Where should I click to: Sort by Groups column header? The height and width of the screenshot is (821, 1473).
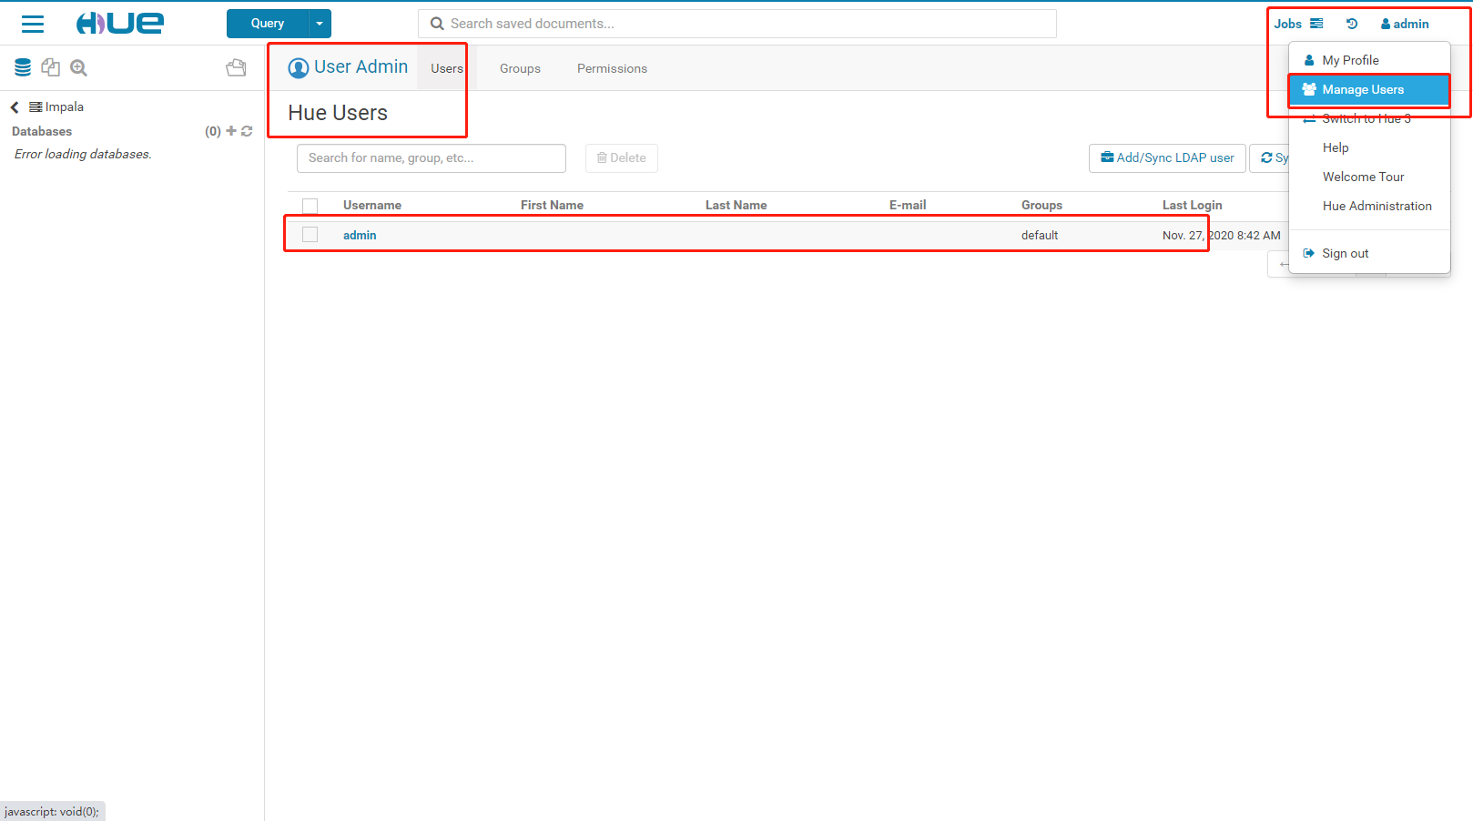click(1041, 205)
